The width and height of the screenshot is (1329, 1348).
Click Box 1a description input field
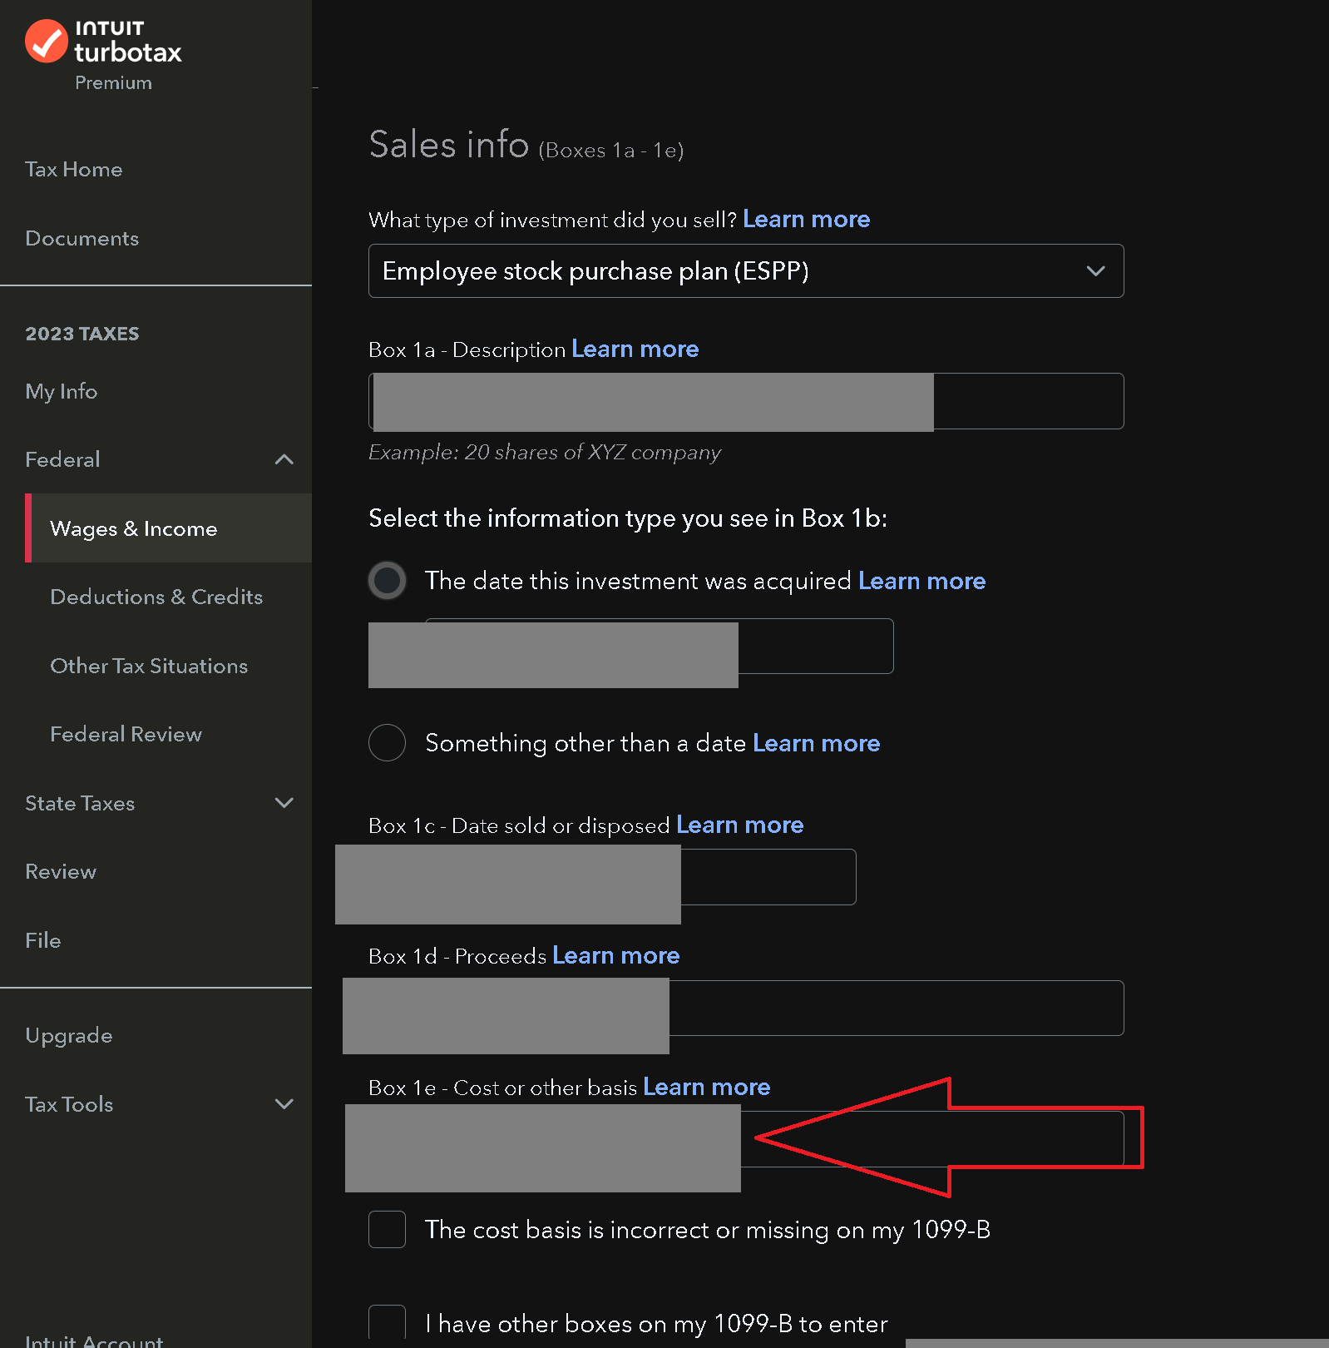(746, 401)
